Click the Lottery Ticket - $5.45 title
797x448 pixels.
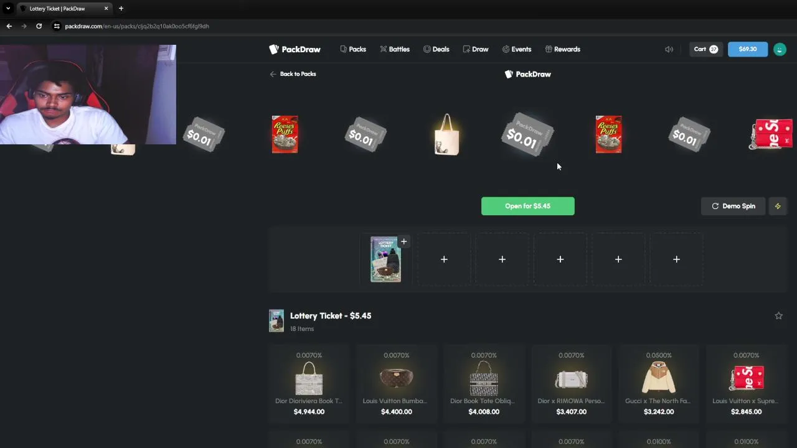(x=331, y=316)
